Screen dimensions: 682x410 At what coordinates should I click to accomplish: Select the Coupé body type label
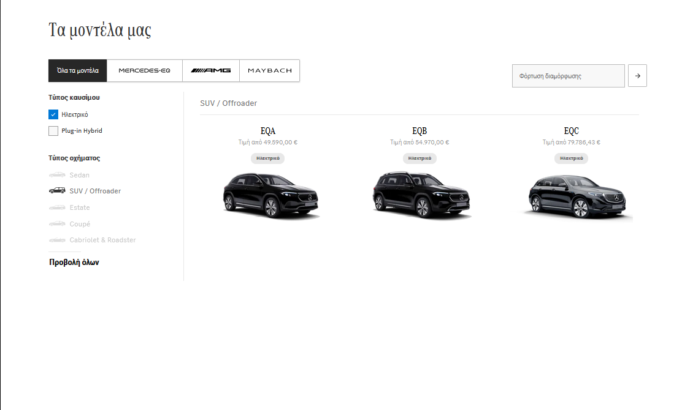pos(80,224)
